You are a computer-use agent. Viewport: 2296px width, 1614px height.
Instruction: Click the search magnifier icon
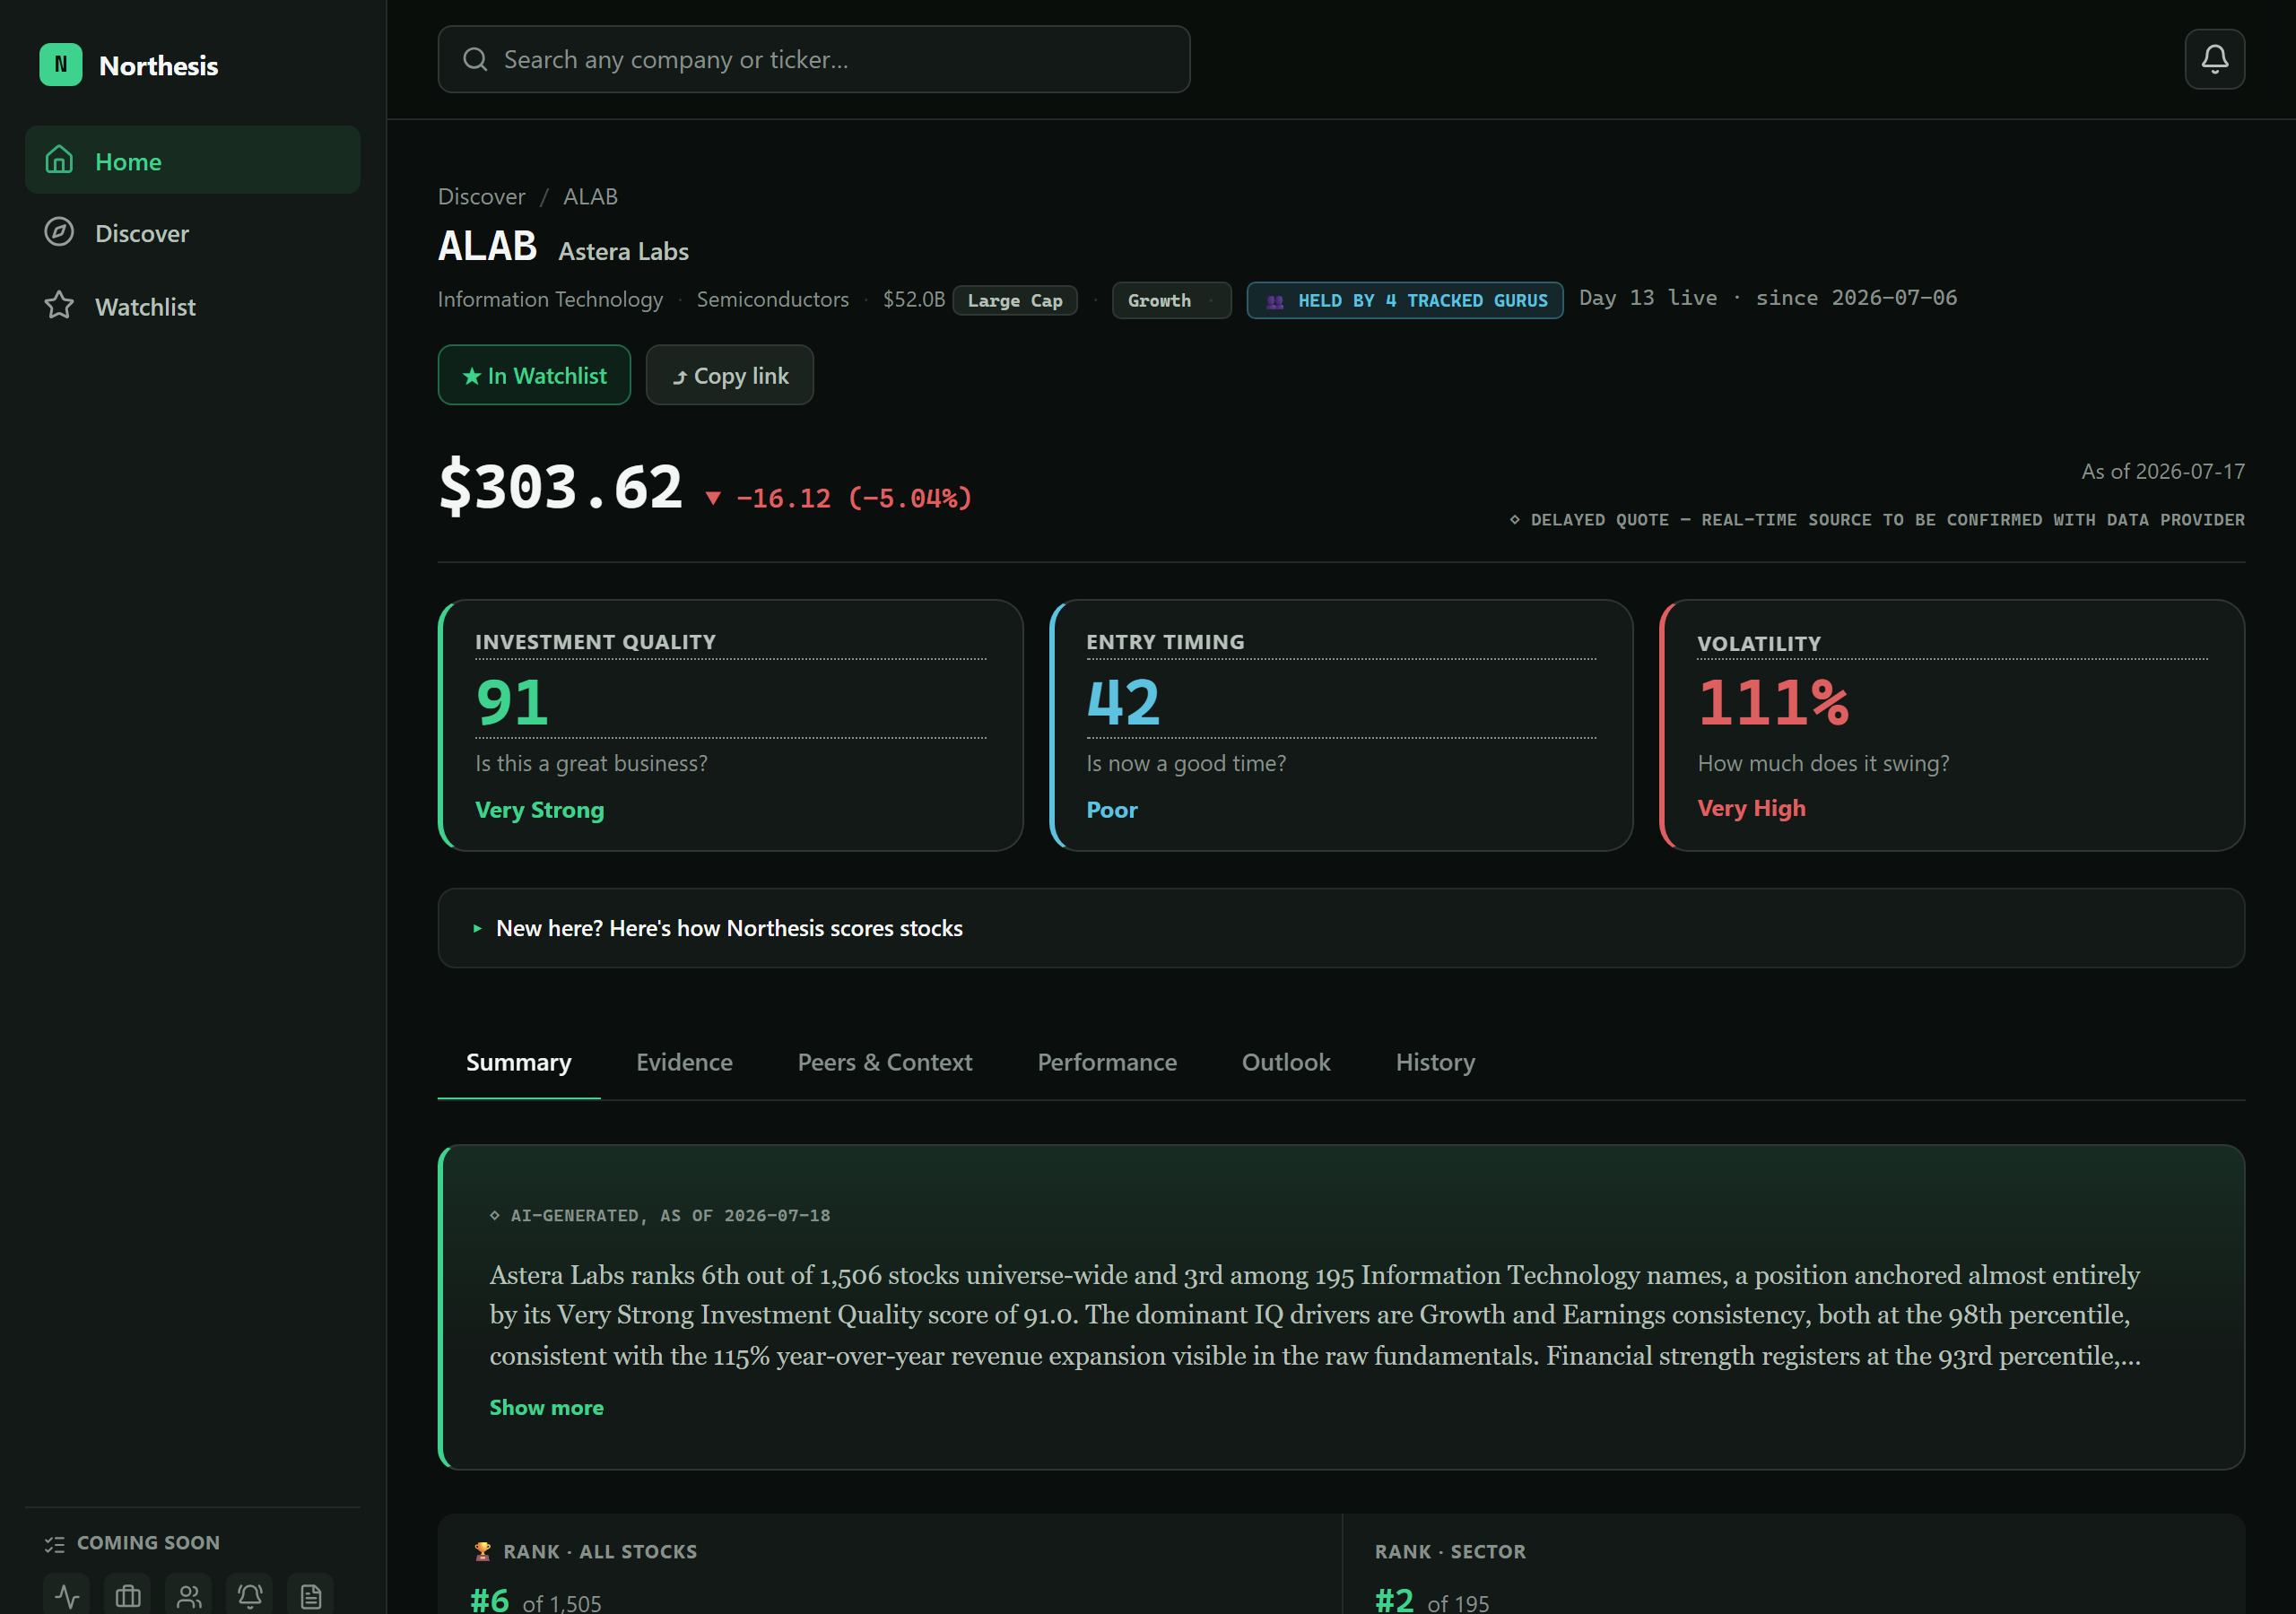(475, 59)
